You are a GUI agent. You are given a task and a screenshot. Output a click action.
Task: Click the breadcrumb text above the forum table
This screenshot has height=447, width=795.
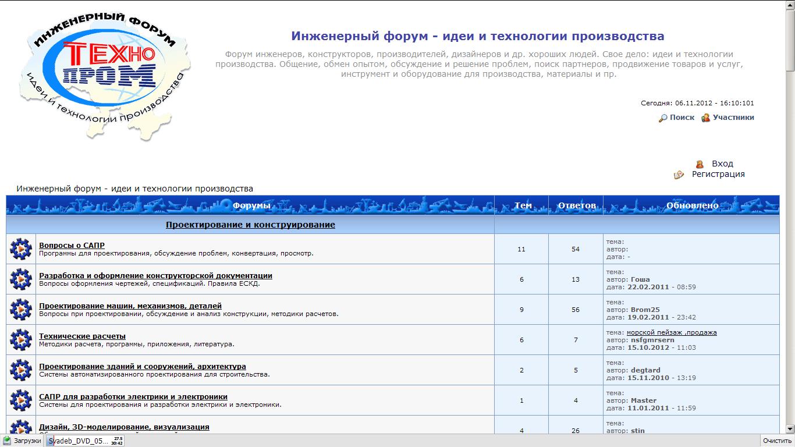coord(135,189)
